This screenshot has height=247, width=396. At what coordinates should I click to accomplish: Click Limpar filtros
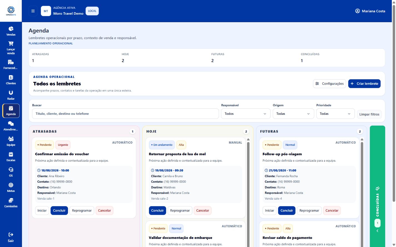pos(369,114)
